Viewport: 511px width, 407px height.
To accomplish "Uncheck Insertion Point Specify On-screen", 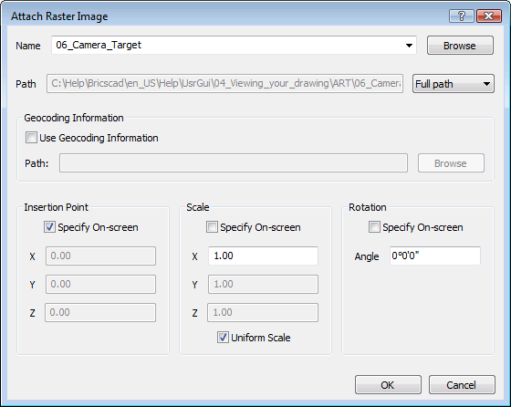I will 49,227.
